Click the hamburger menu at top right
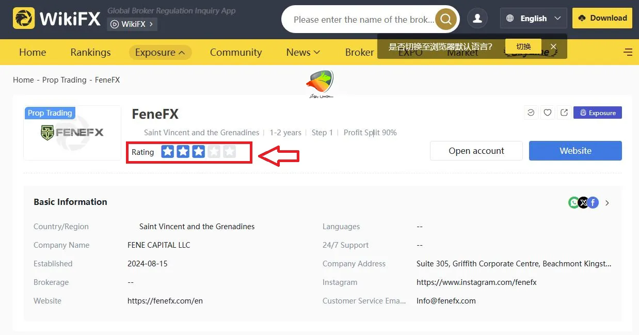Screen dimensions: 639x335 tap(628, 52)
